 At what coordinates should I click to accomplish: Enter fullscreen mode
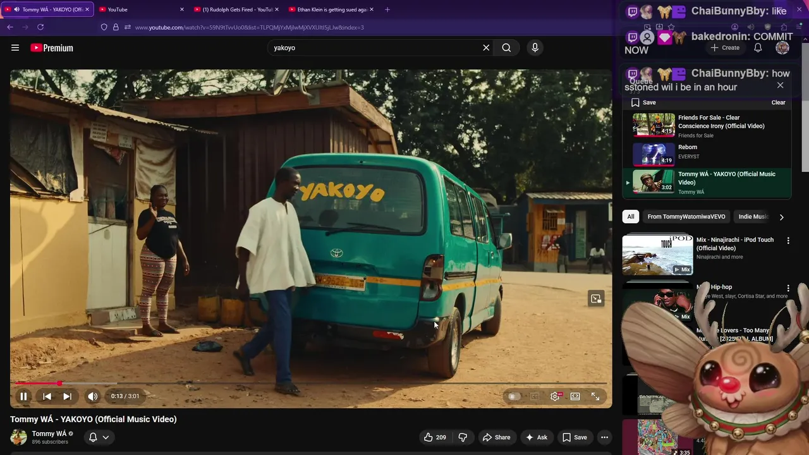tap(595, 396)
